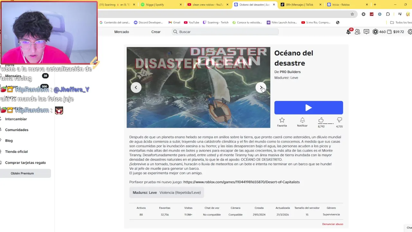Open Blog in the sidebar
The height and width of the screenshot is (232, 412).
point(9,140)
